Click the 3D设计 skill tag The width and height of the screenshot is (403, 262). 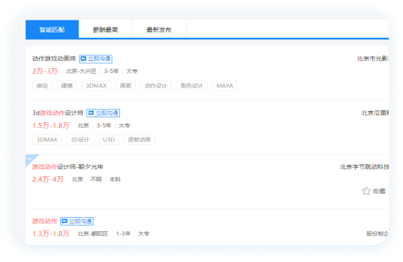pyautogui.click(x=80, y=140)
